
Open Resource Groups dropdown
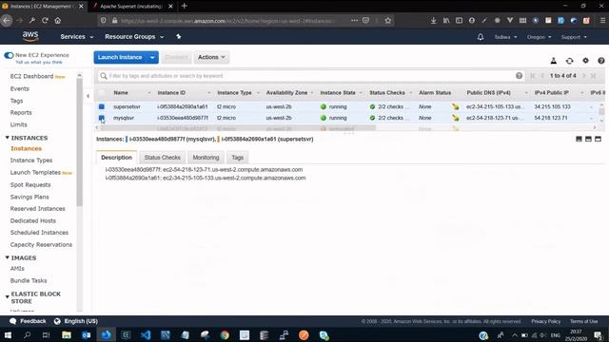pos(134,36)
